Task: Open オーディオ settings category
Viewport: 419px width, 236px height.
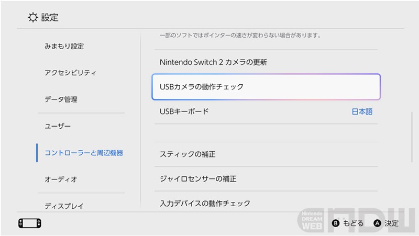Action: [61, 179]
